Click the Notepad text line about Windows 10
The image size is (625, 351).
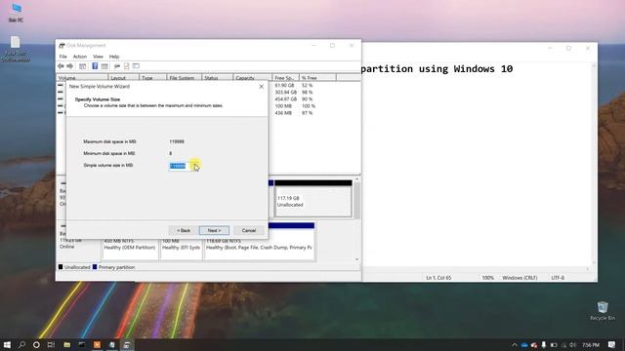coord(437,69)
